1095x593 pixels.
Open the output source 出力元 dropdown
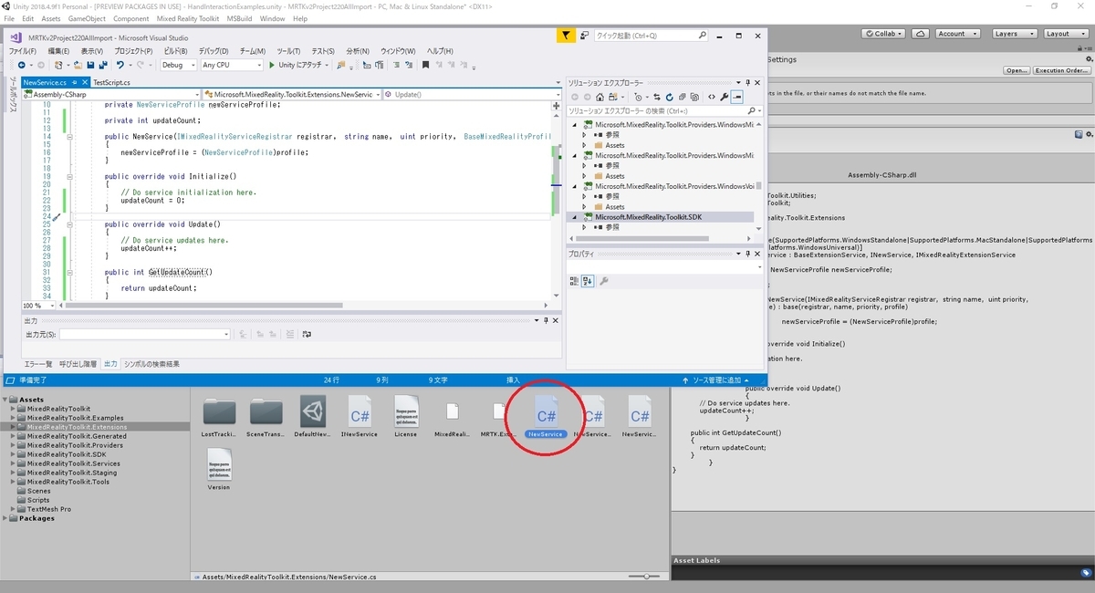click(x=145, y=335)
